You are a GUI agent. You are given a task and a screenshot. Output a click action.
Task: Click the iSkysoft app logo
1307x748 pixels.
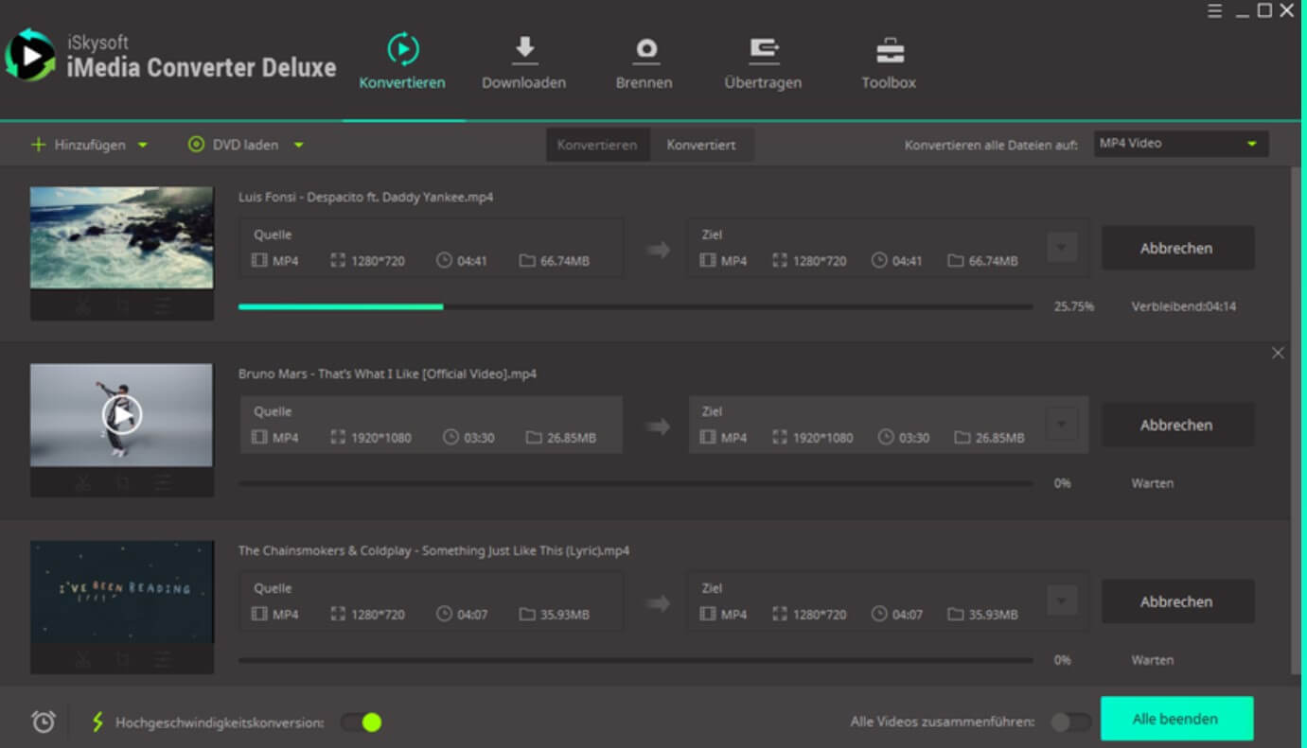coord(30,56)
